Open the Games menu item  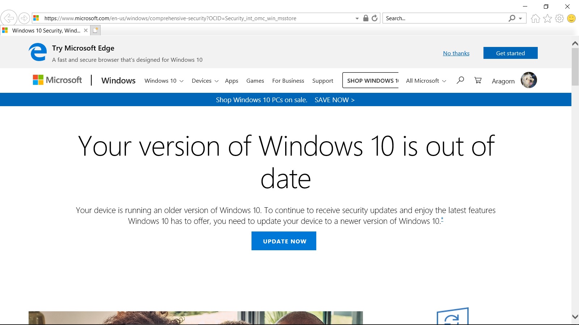click(x=255, y=81)
